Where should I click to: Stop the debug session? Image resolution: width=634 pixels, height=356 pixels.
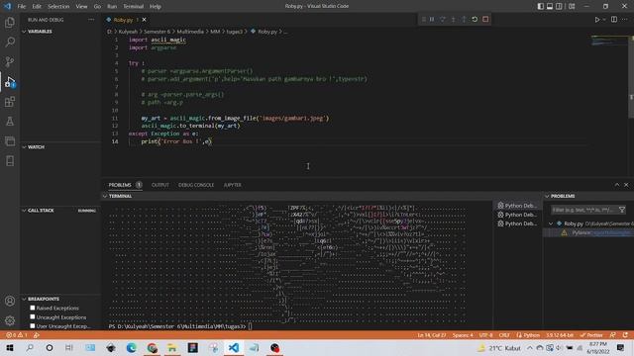coord(485,20)
